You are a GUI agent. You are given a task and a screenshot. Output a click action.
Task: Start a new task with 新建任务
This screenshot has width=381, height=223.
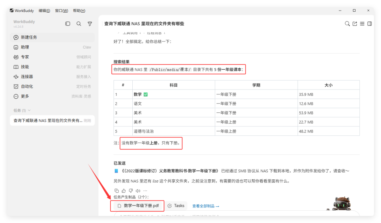click(52, 37)
